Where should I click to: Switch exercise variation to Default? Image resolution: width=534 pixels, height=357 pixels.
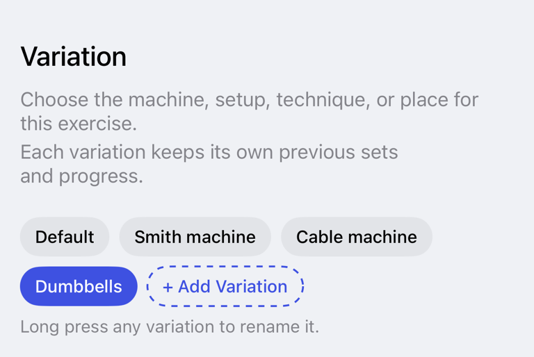[x=65, y=237]
